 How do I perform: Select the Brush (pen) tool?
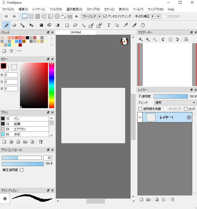(x=6, y=25)
